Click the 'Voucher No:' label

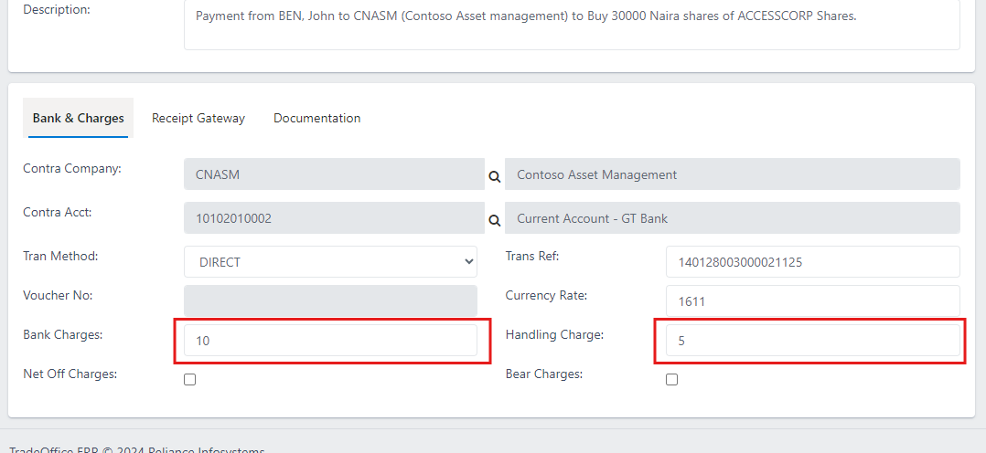pyautogui.click(x=58, y=295)
